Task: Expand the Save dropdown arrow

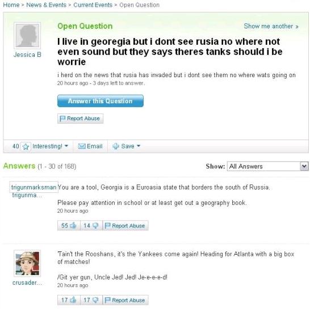Action: coord(139,146)
